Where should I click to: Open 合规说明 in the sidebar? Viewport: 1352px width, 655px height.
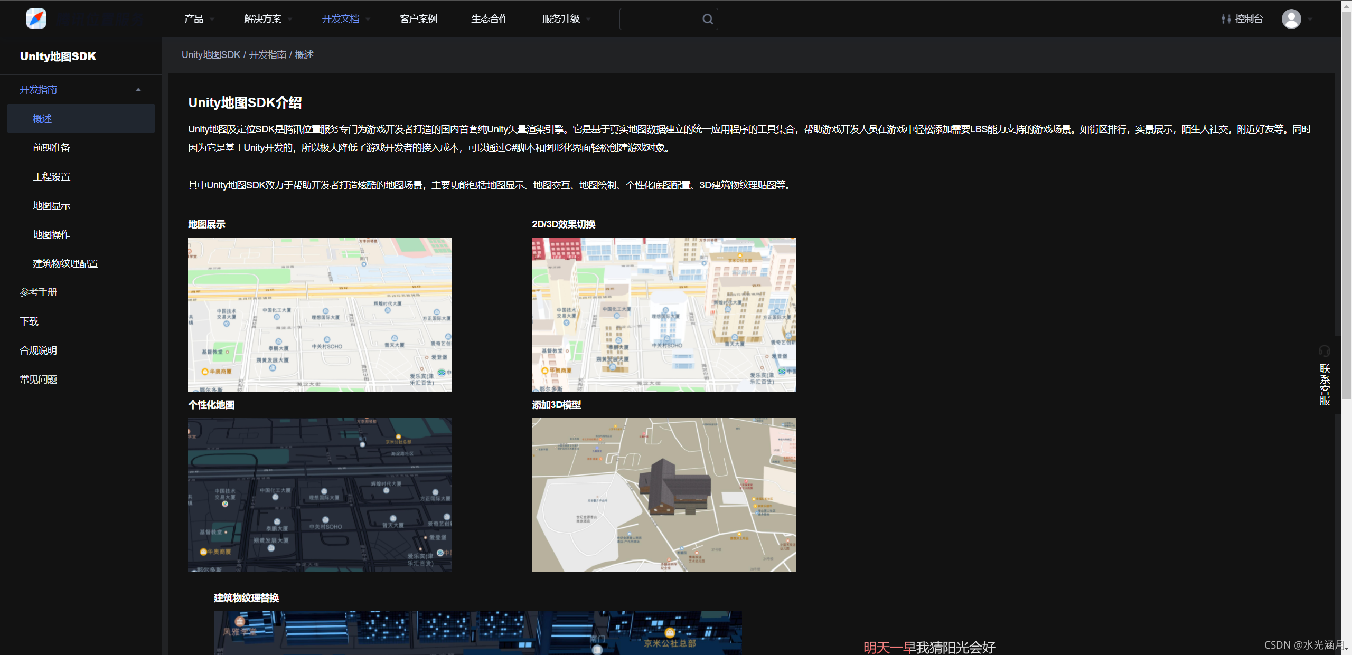click(38, 350)
